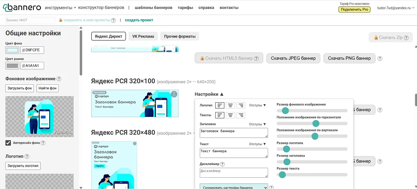Open three-dot menu on 320×100 banner preview
417x189 pixels.
tap(174, 94)
